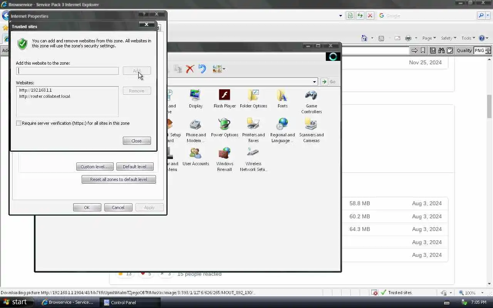Open the Safety menu in IE
Image resolution: width=493 pixels, height=308 pixels.
tap(448, 38)
